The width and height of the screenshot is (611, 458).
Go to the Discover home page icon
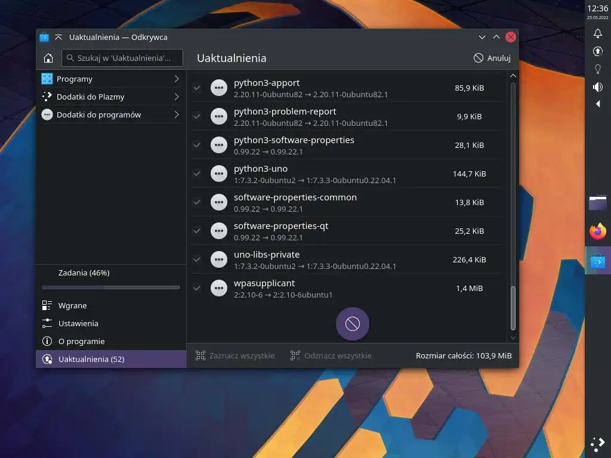click(48, 58)
